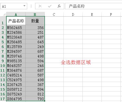This screenshot has height=102, width=122.
Task: Click the selection fill handle at B17
Action: [45, 101]
